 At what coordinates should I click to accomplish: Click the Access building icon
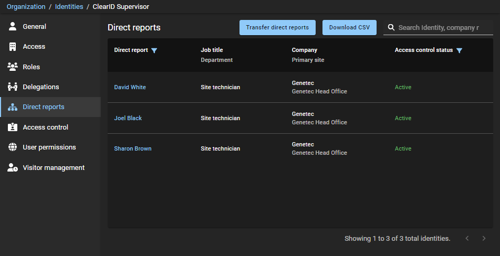pyautogui.click(x=13, y=47)
